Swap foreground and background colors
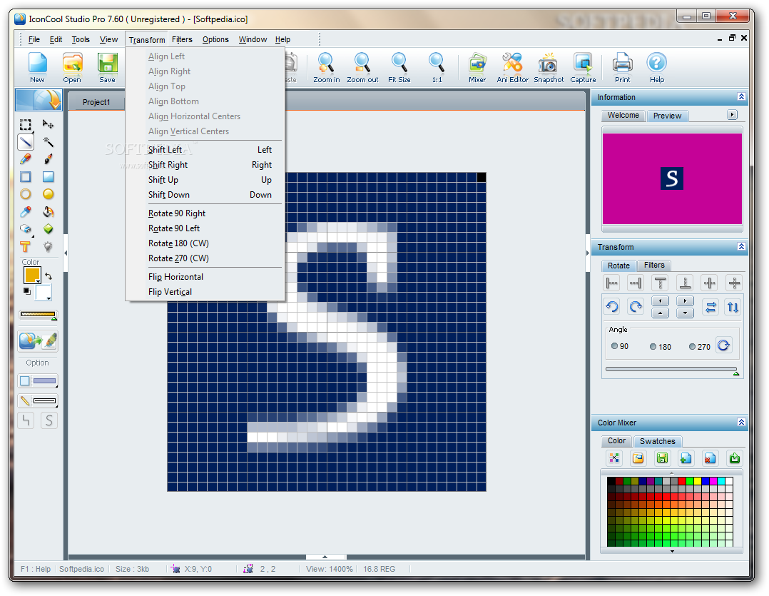This screenshot has width=769, height=596. 49,276
